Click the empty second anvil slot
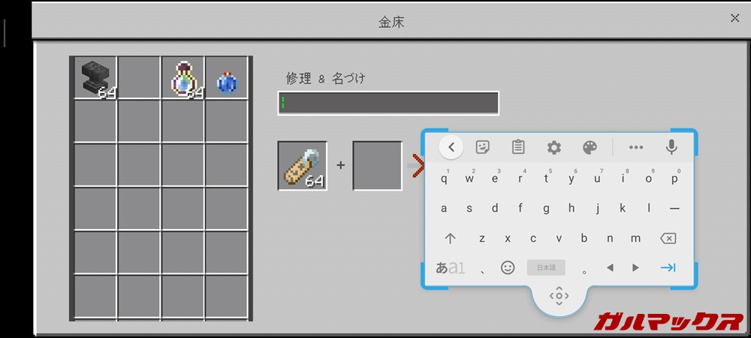Viewport: 751px width, 338px height. click(x=378, y=165)
